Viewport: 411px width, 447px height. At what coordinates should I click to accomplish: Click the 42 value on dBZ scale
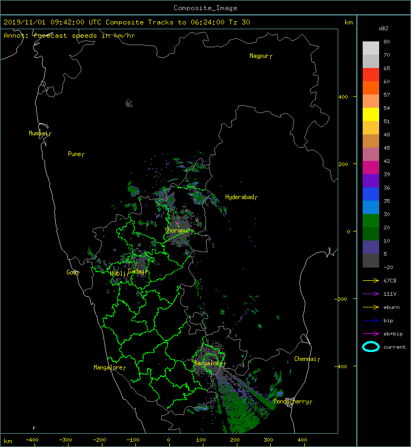coord(387,161)
